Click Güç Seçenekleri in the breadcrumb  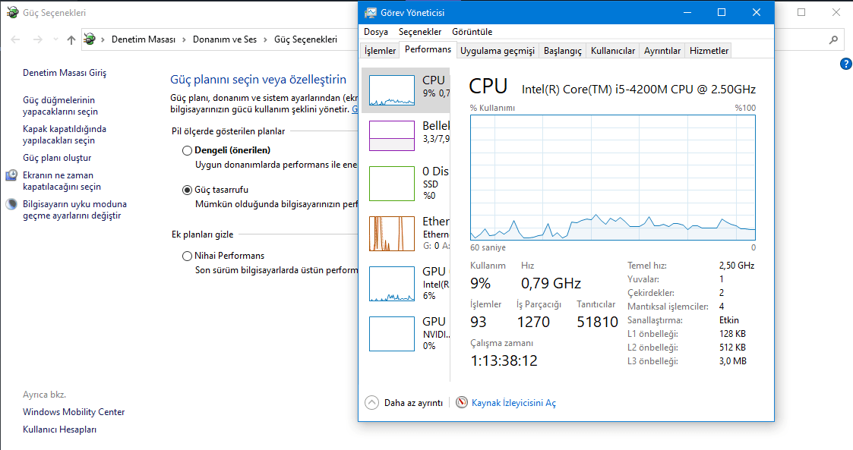(306, 39)
